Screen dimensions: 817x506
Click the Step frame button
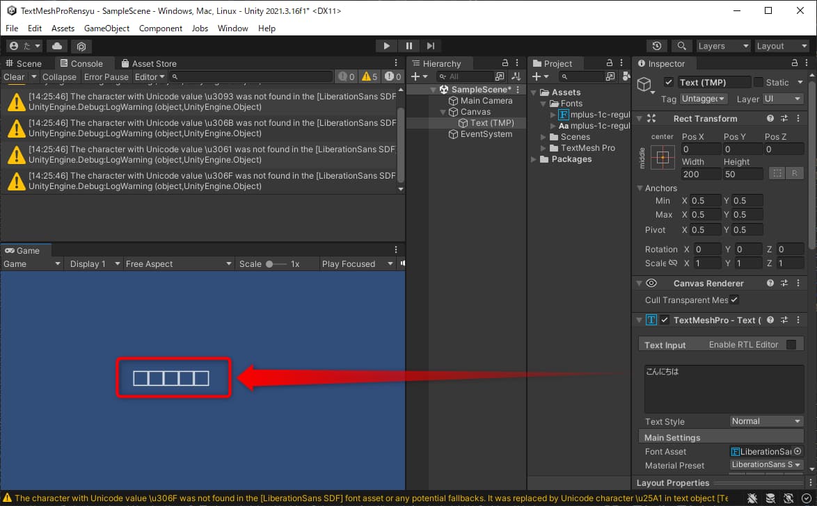click(431, 46)
